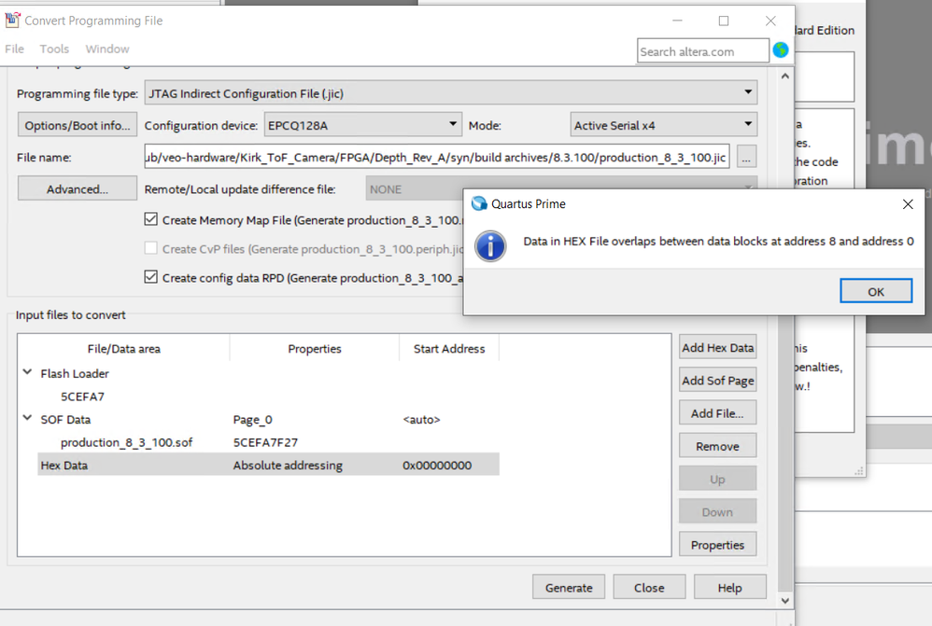Remove the selected input file
932x626 pixels.
coord(717,446)
